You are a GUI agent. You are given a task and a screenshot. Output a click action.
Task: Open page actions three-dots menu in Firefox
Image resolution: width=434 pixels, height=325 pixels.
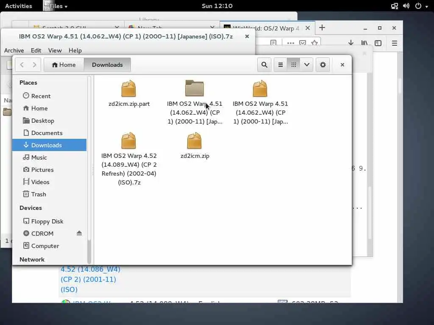click(x=291, y=43)
